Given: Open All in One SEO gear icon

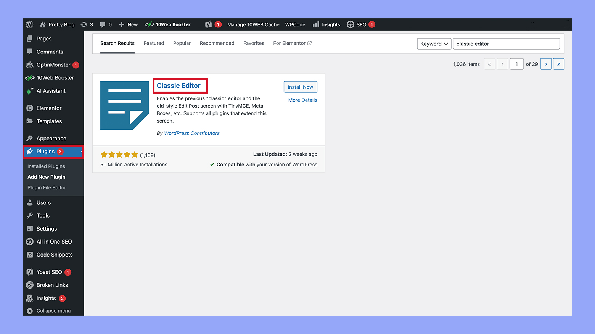Looking at the screenshot, I should (x=30, y=242).
